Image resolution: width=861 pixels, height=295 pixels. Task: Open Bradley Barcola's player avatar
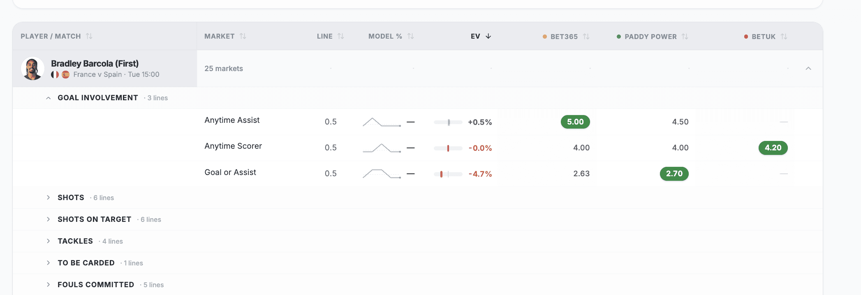coord(32,69)
